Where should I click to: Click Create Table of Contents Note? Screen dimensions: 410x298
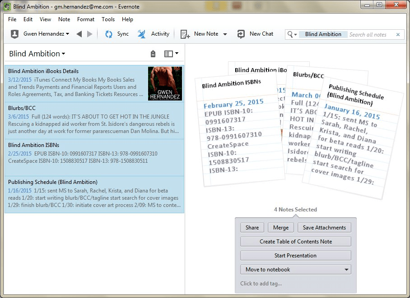point(295,242)
